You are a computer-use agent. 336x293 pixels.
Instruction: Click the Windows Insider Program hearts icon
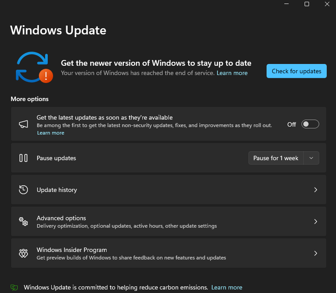[x=23, y=253]
